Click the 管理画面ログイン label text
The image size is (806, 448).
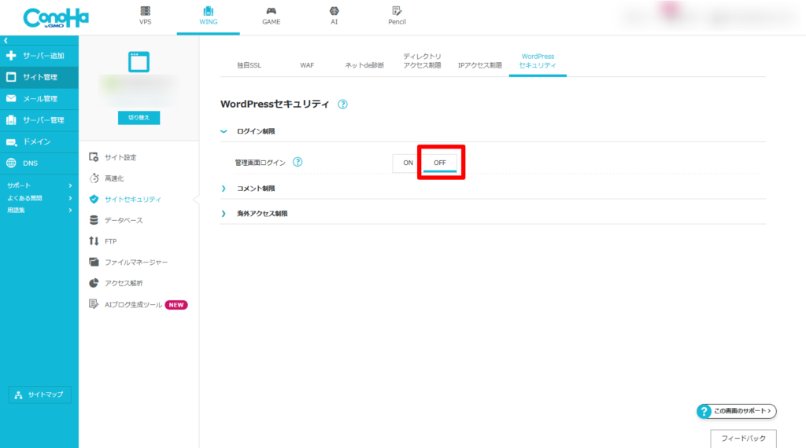click(260, 163)
